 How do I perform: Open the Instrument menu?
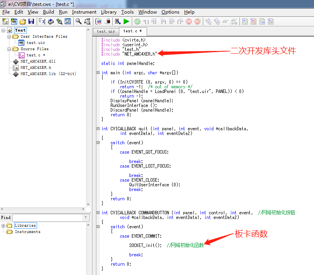(84, 12)
